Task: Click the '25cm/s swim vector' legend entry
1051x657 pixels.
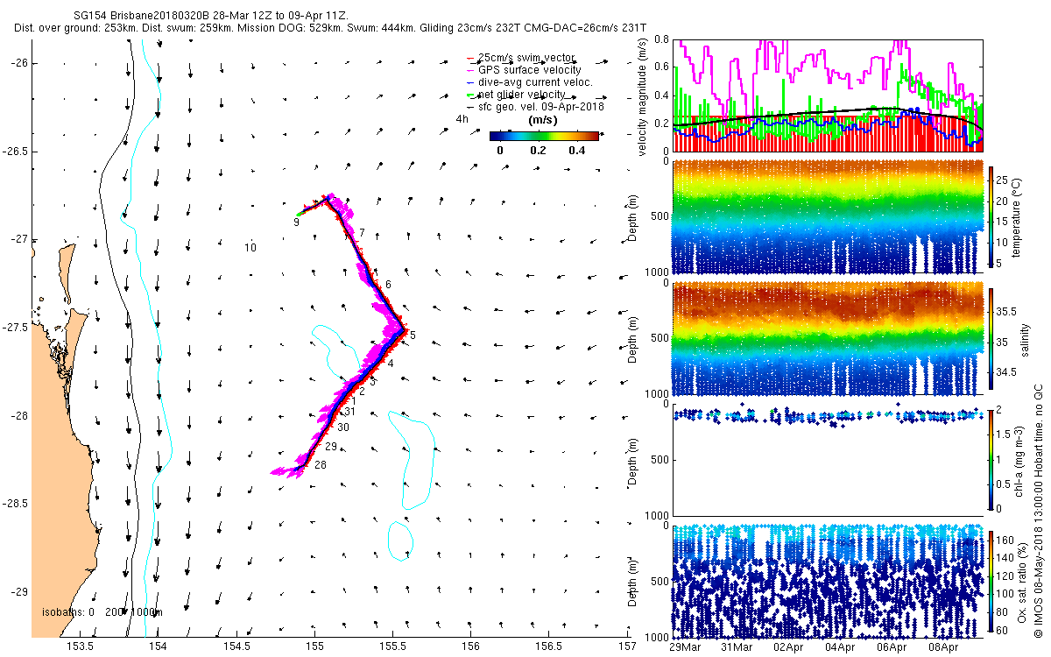Action: coord(528,57)
